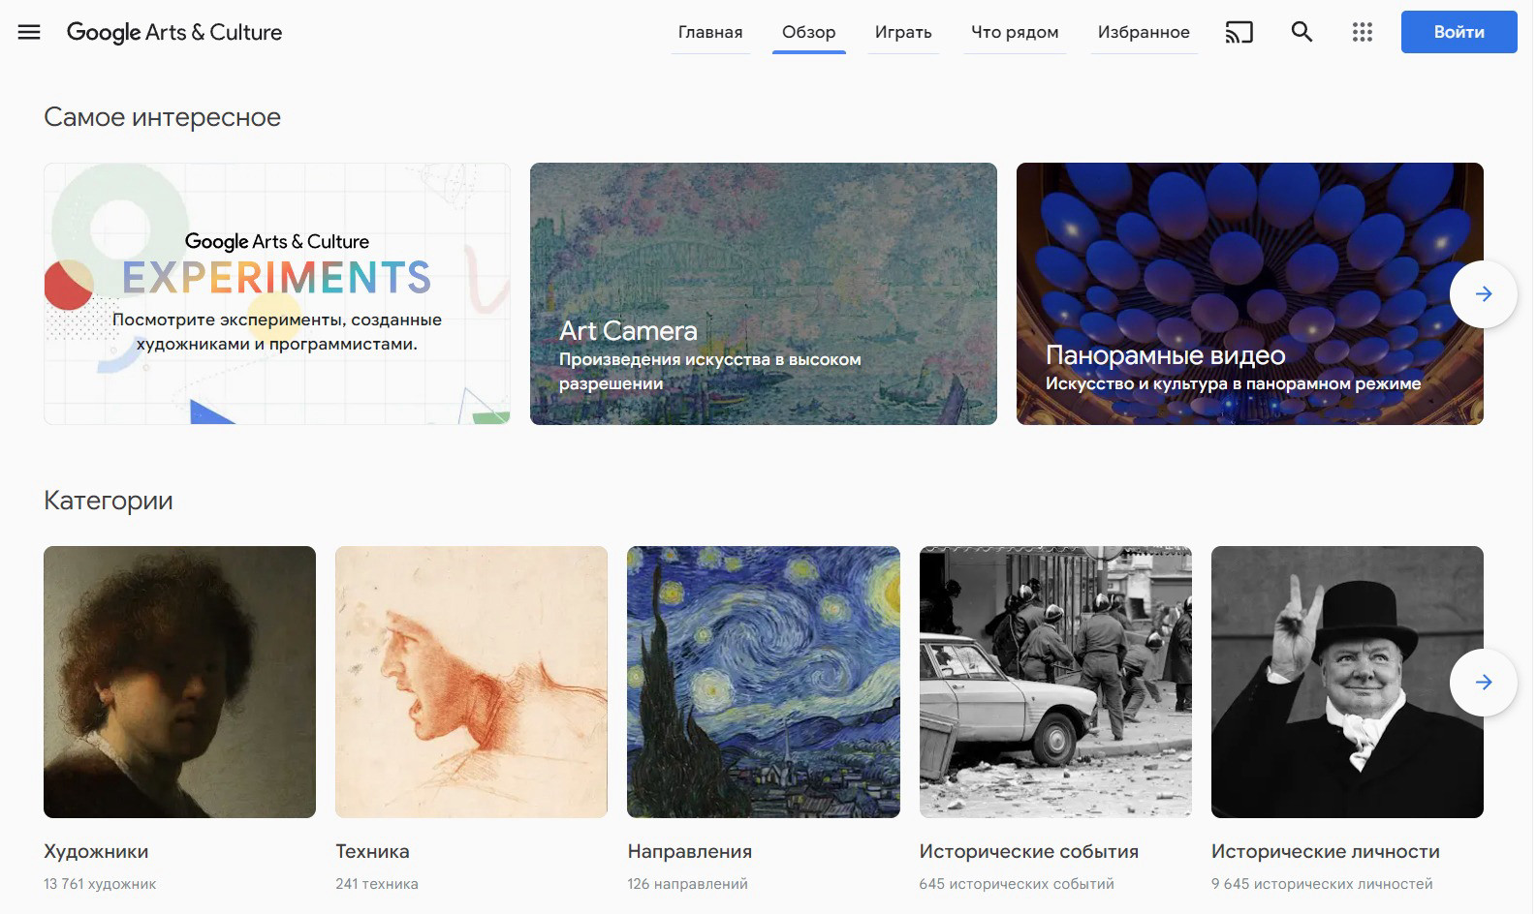1537x914 pixels.
Task: Open search with the magnifier icon
Action: click(1302, 32)
